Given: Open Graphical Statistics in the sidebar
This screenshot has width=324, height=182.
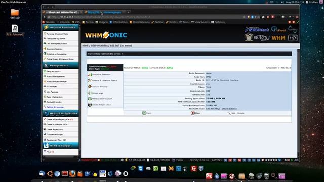Looking at the screenshot, I should pos(54,49).
